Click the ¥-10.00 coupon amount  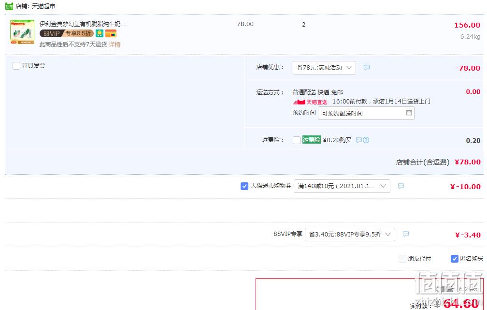pyautogui.click(x=465, y=187)
